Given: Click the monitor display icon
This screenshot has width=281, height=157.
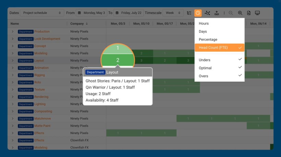Looking at the screenshot, I should pyautogui.click(x=257, y=13).
